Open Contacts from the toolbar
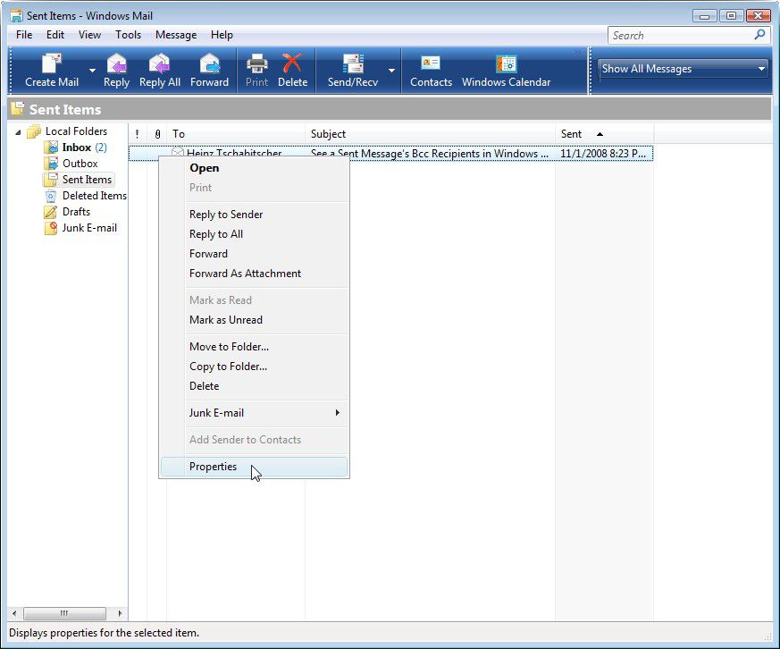The image size is (780, 649). pos(431,71)
